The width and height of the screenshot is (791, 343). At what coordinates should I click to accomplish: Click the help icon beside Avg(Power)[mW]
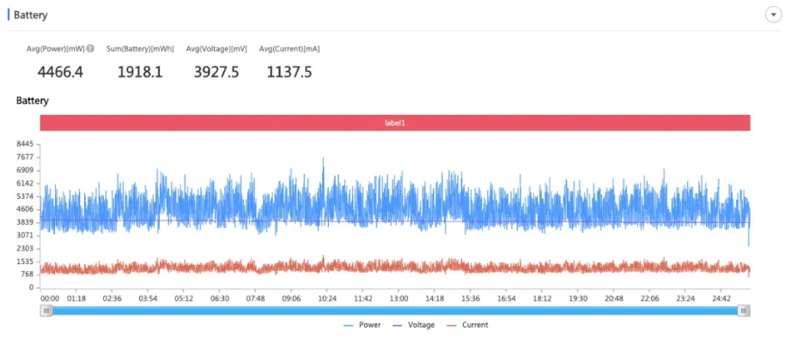point(90,49)
